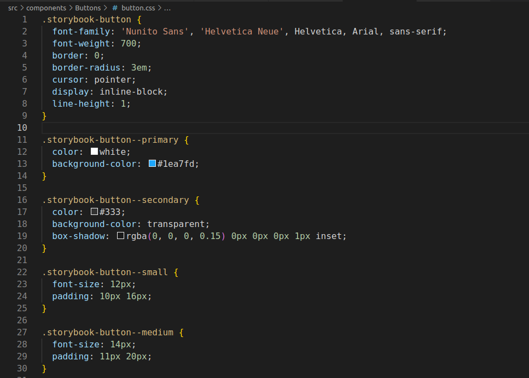Select the .storybook-button class selector

88,19
